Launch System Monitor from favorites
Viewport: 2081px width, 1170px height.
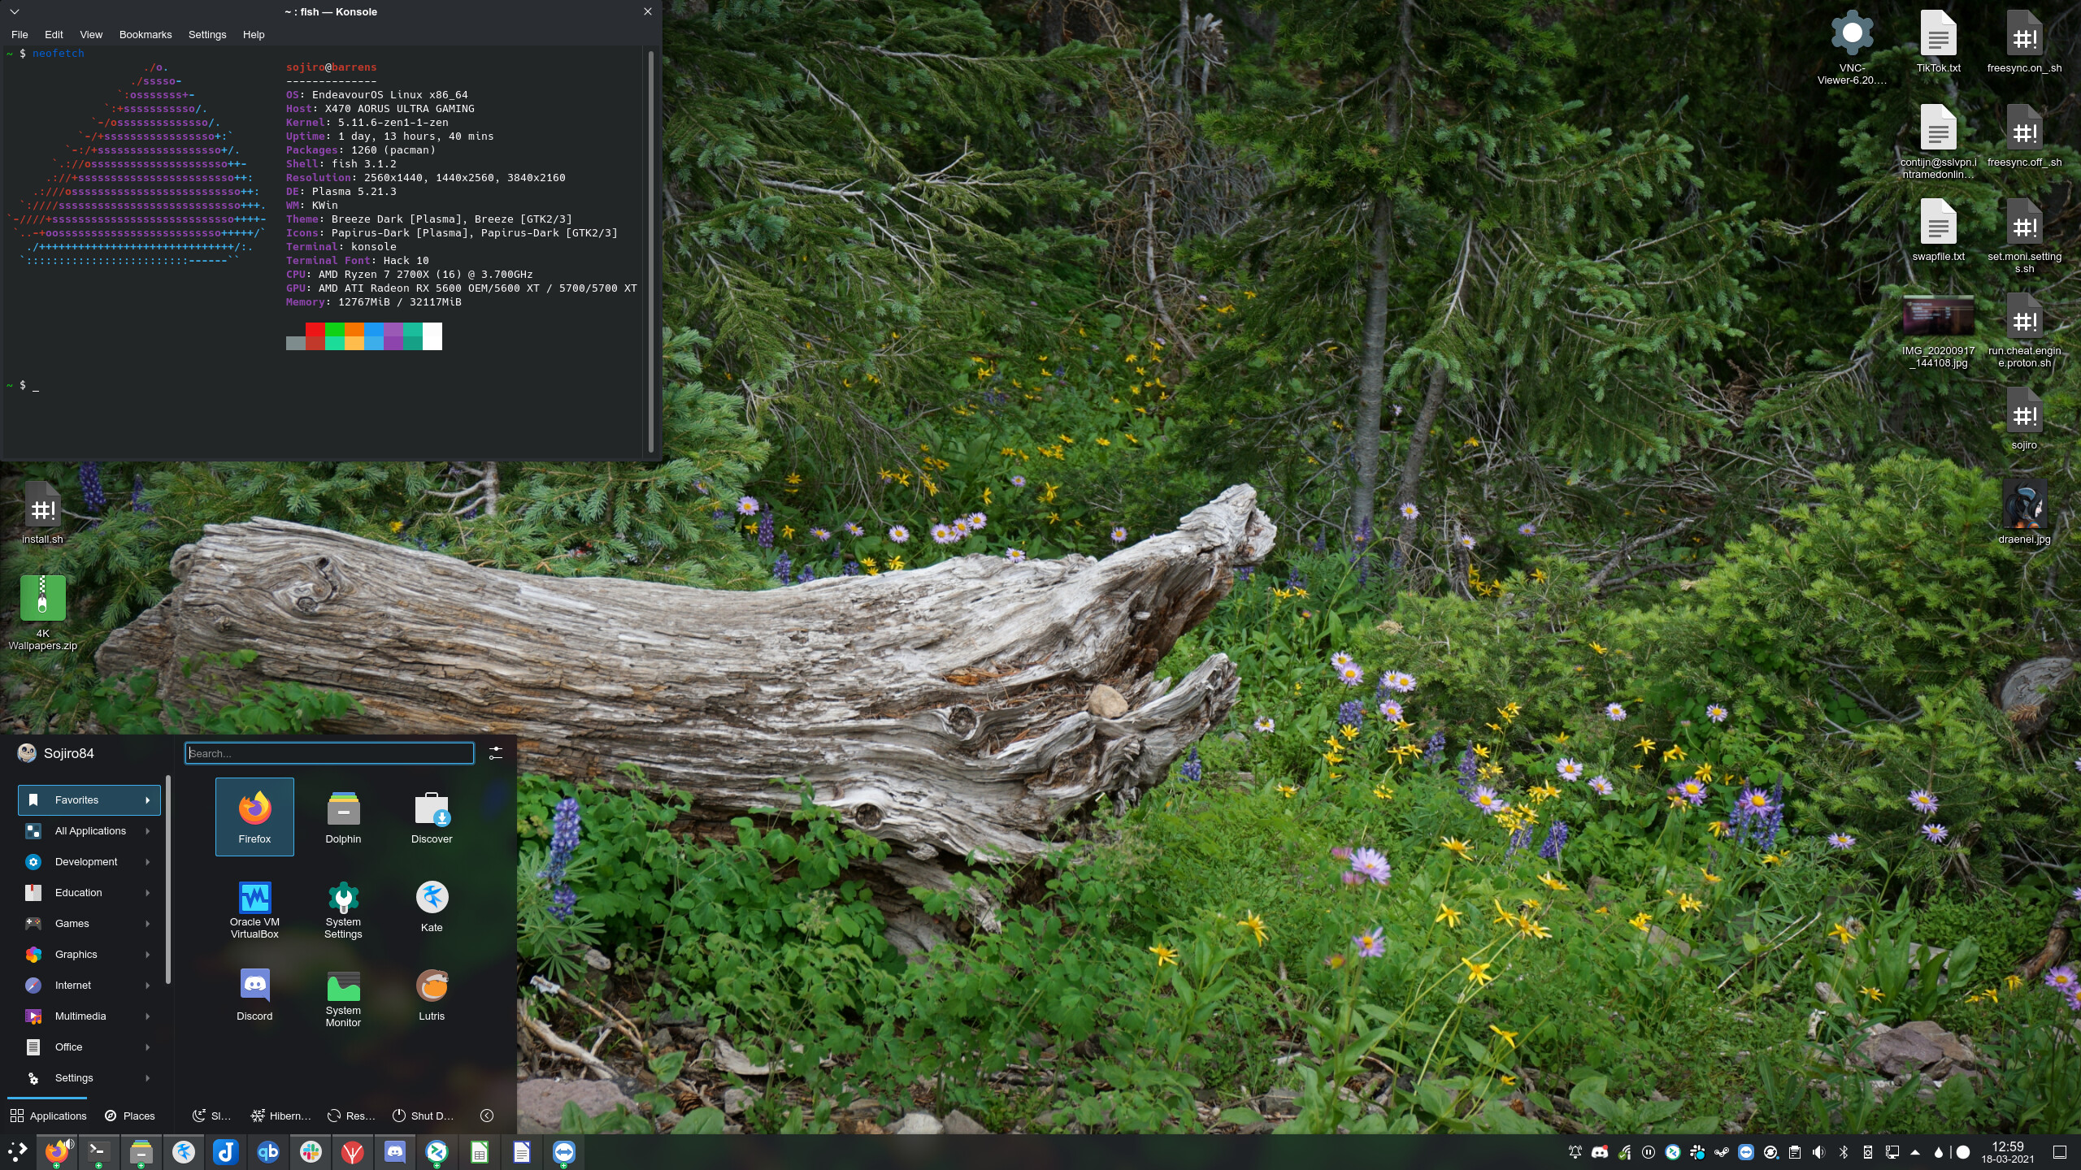pos(343,998)
